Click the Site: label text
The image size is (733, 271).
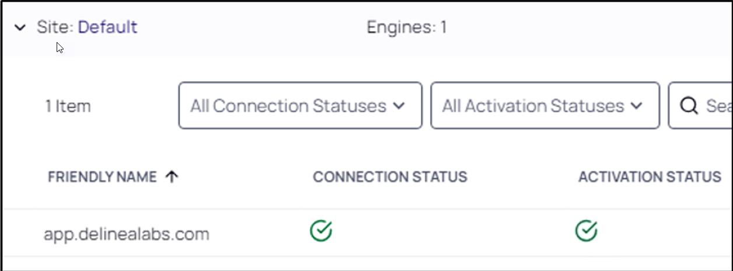55,27
